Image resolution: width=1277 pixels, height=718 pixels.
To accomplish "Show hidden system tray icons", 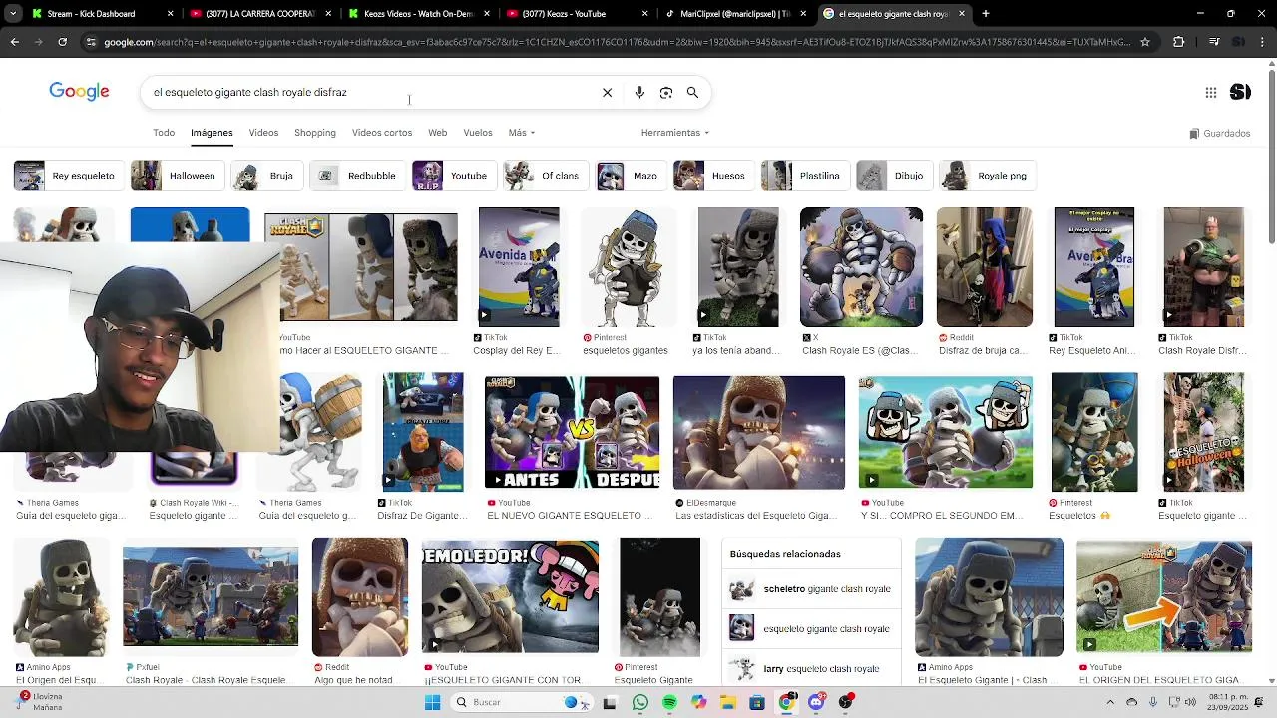I will pos(1110,702).
